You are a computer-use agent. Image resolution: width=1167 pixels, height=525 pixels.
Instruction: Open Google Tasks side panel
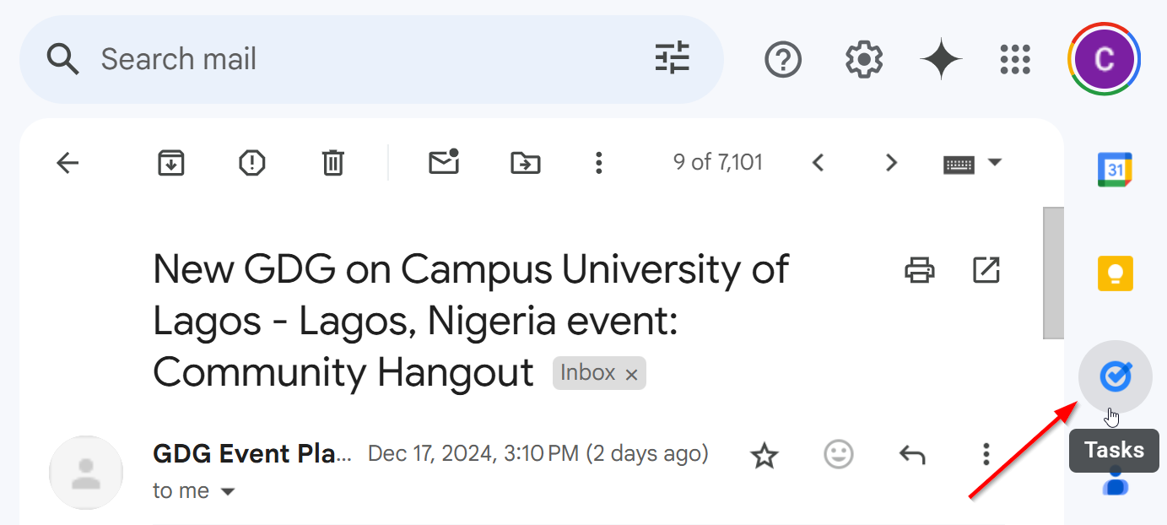click(1115, 376)
